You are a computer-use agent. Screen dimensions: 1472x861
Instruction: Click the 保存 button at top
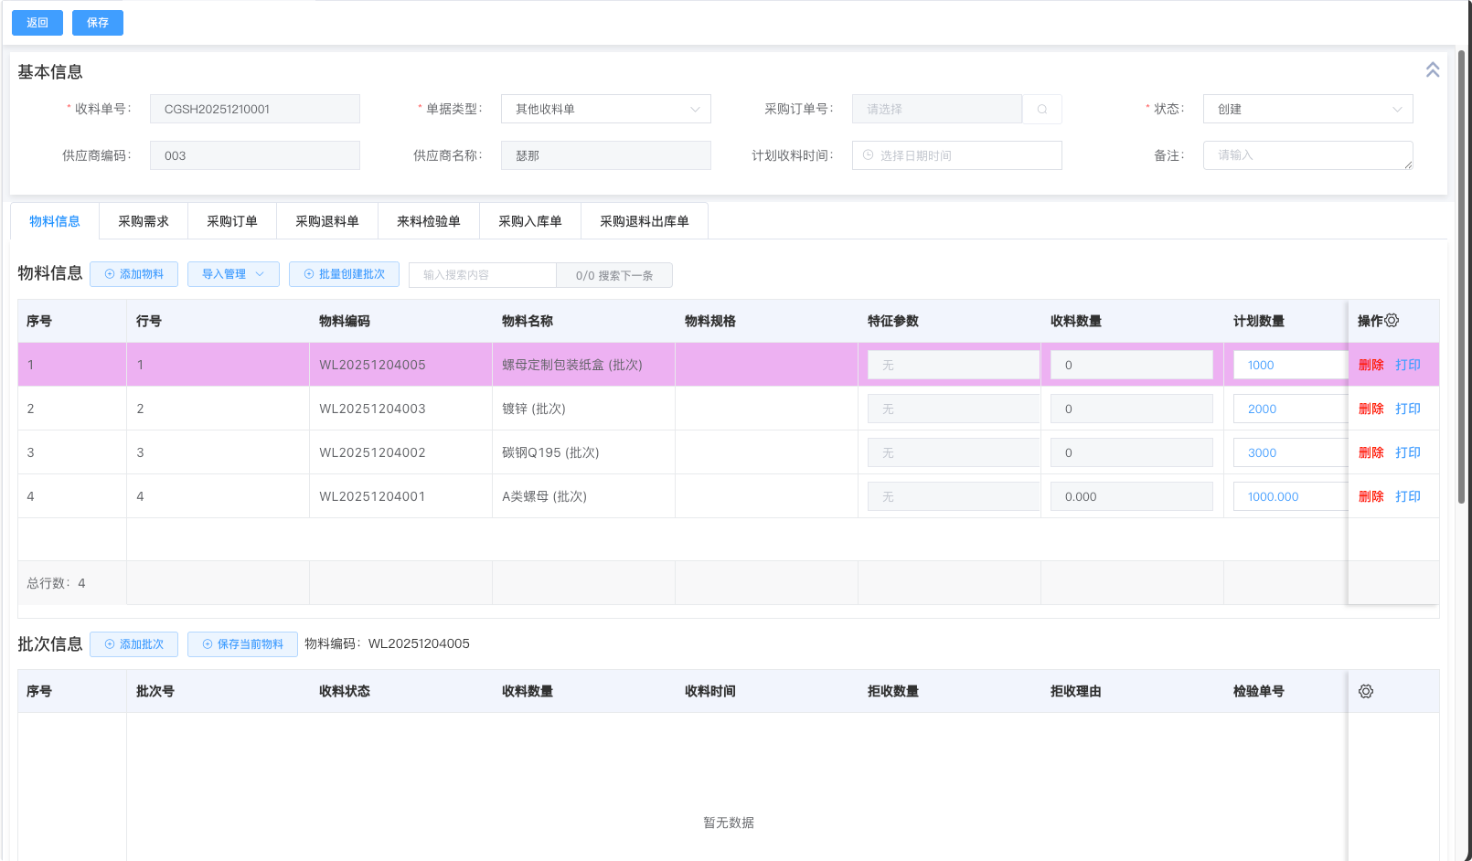[98, 23]
